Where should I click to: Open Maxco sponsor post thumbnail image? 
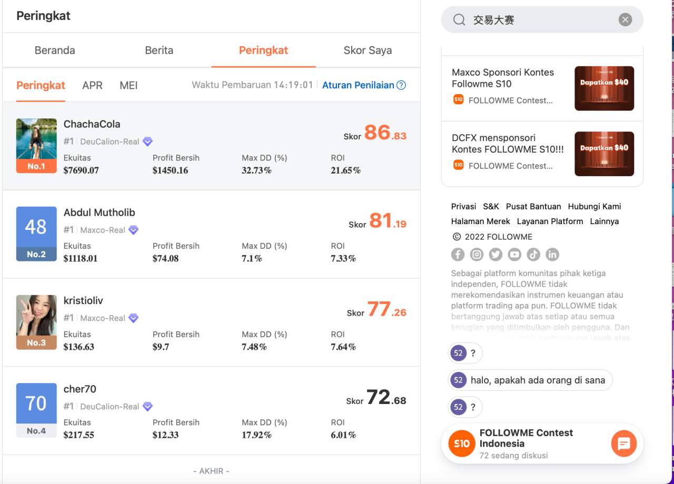(604, 88)
